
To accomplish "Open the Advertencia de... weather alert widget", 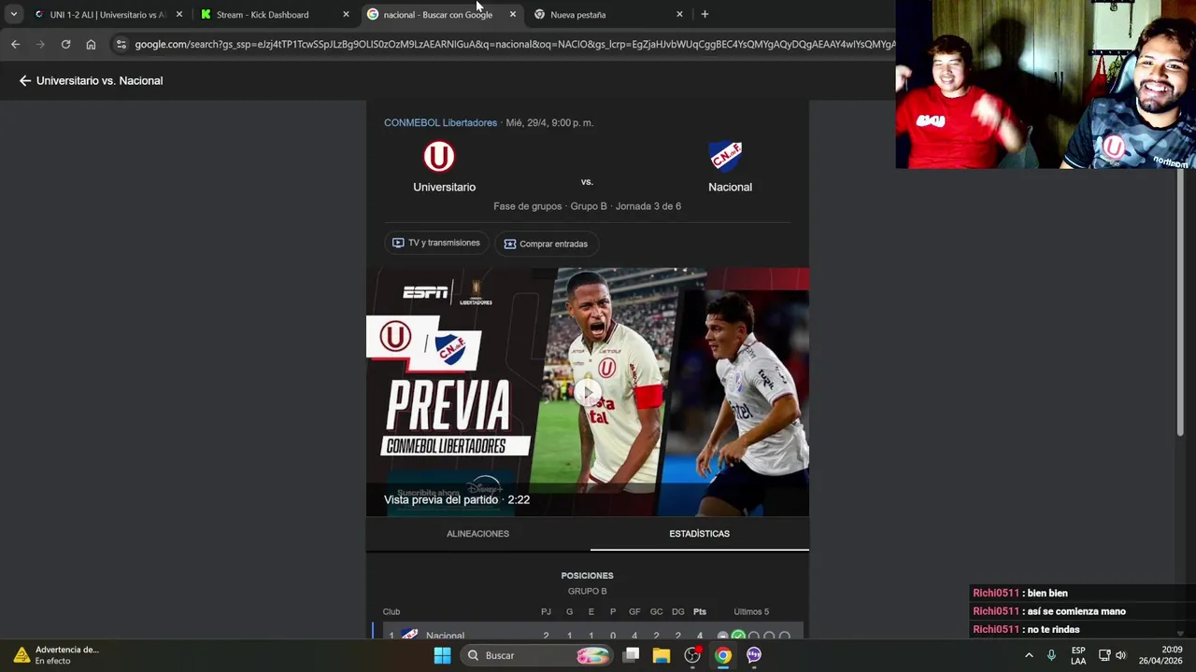I will click(x=56, y=655).
